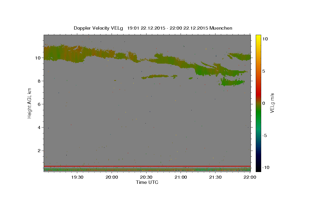Click the colorbar label '5'
This screenshot has width=310, height=206.
(263, 71)
